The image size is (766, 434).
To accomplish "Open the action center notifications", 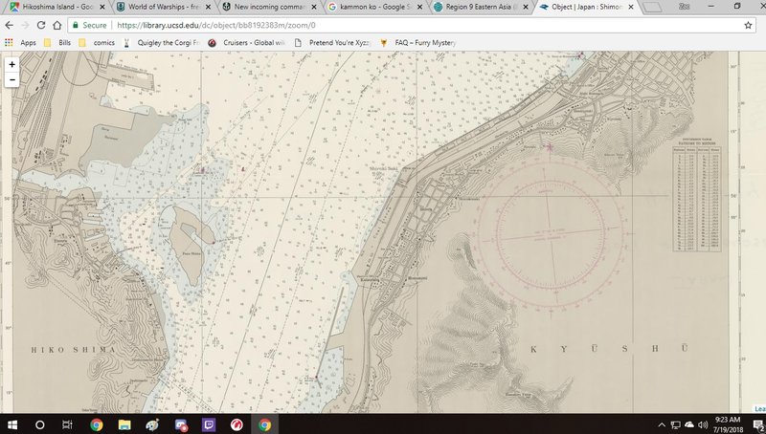I will [x=756, y=423].
